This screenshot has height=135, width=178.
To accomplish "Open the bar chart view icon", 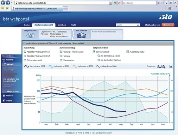I will pyautogui.click(x=171, y=66).
